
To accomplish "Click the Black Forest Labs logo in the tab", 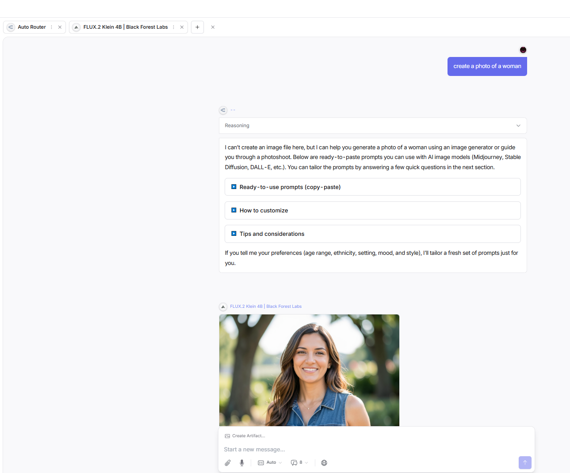I will (76, 27).
